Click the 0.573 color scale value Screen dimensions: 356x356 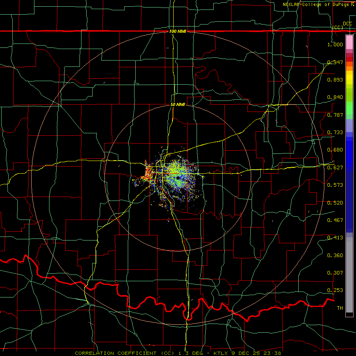[x=335, y=185]
